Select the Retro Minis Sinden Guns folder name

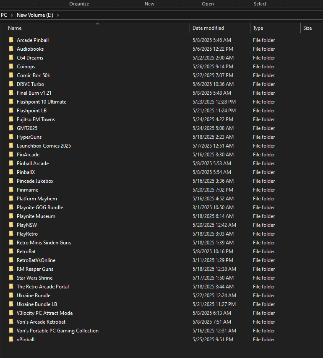click(44, 243)
